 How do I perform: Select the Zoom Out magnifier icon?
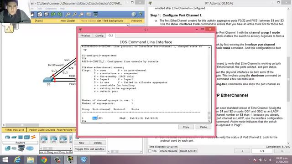pyautogui.click(x=81, y=14)
